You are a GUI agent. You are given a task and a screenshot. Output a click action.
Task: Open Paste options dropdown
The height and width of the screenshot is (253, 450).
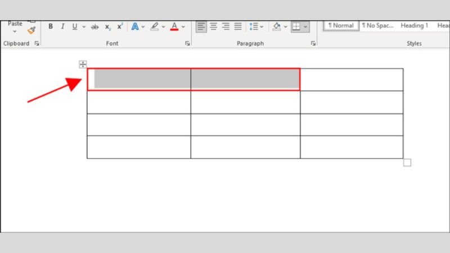coord(15,31)
